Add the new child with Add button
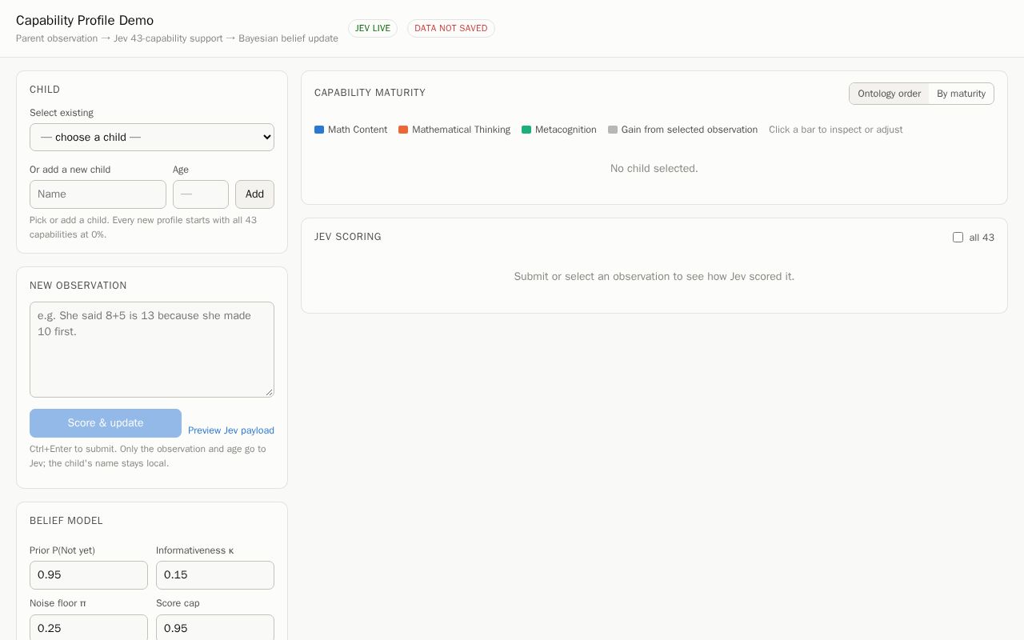Image resolution: width=1024 pixels, height=640 pixels. tap(254, 194)
